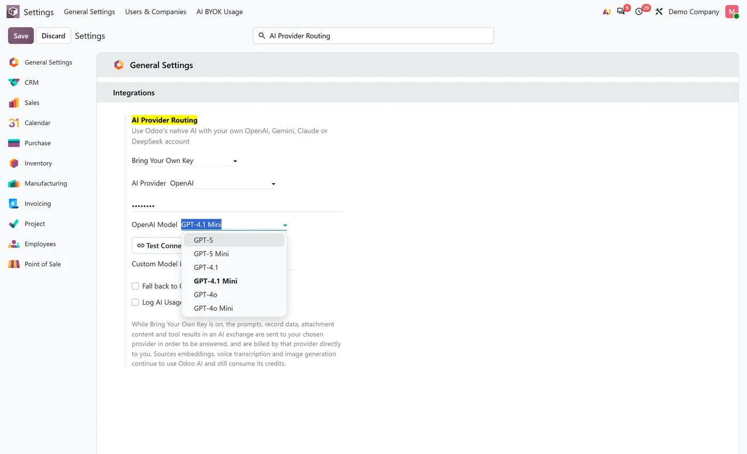Open the debug tools wrench icon
747x454 pixels.
(659, 11)
